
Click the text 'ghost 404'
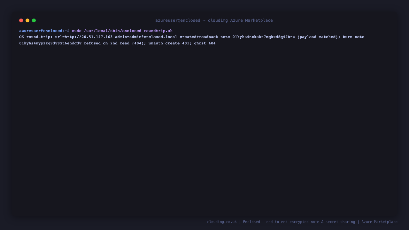pyautogui.click(x=205, y=43)
